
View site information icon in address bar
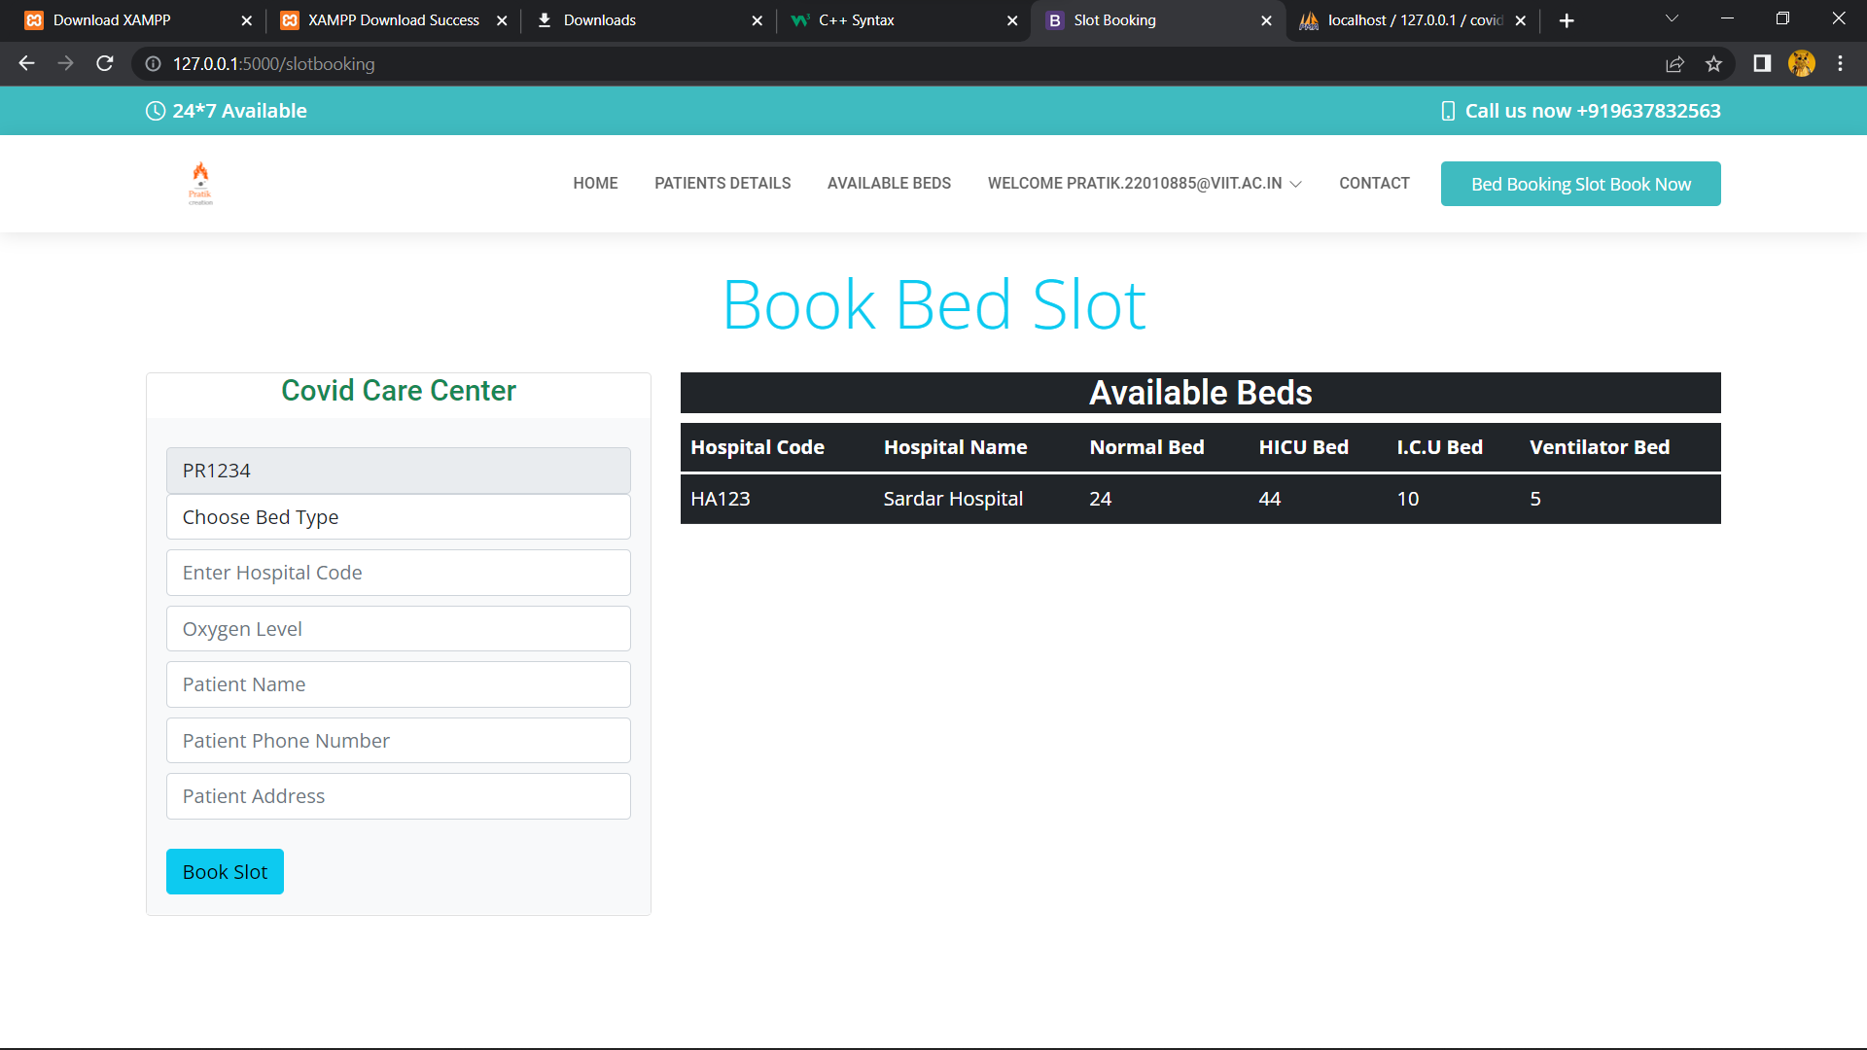point(153,64)
